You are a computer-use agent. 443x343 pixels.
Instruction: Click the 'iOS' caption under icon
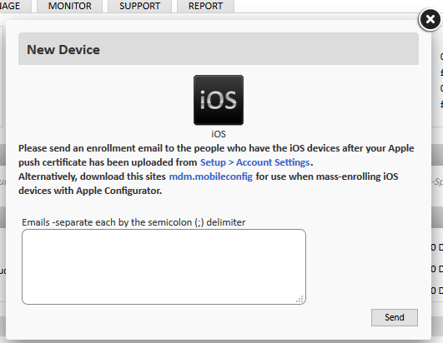coord(219,134)
